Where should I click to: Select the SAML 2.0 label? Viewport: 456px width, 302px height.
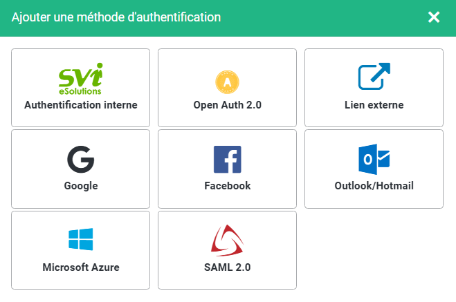(228, 267)
